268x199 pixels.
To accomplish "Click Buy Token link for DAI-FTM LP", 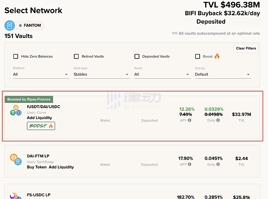I will tap(36, 167).
